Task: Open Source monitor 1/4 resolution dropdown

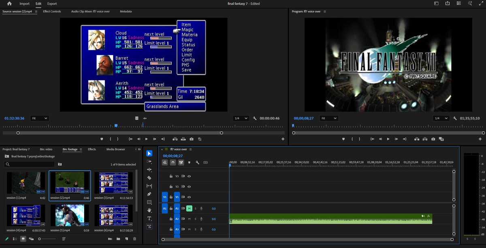Action: coord(241,118)
